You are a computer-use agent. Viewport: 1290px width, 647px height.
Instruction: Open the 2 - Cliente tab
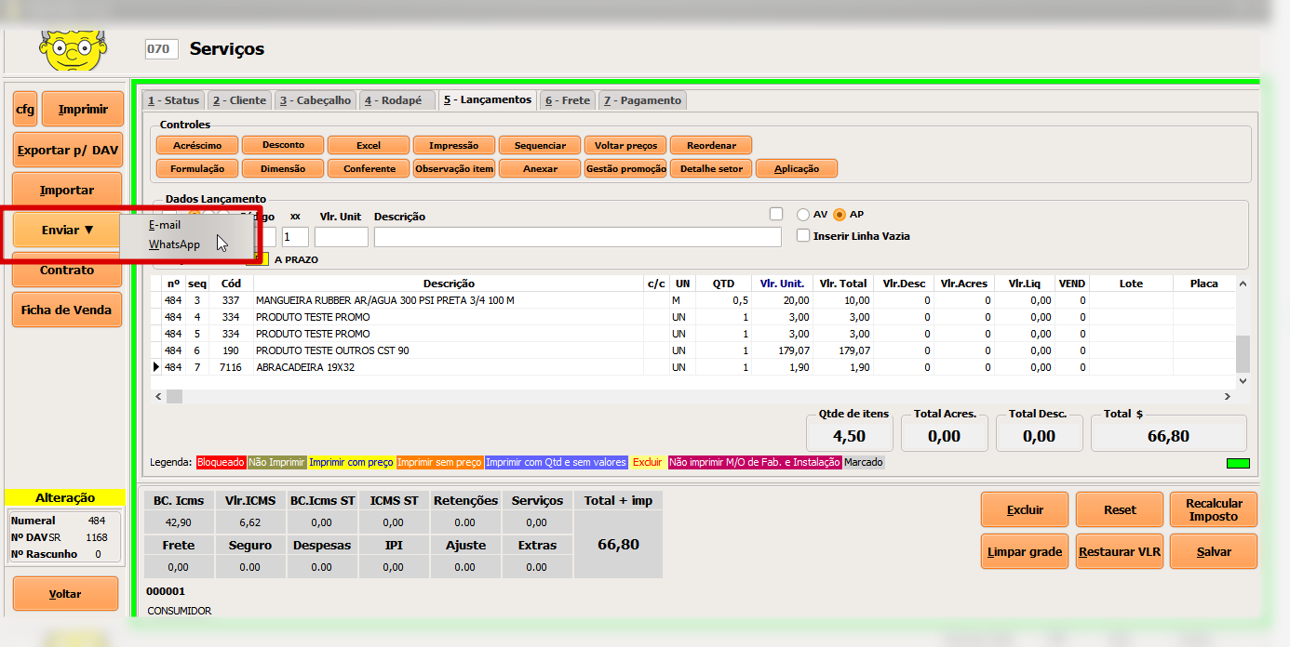click(x=239, y=100)
